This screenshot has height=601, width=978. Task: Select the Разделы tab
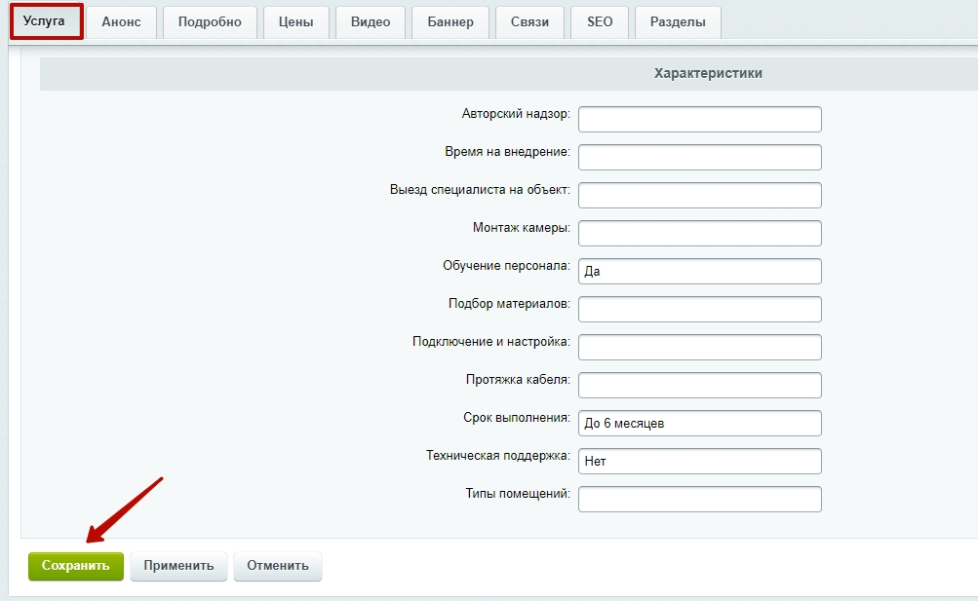[678, 22]
